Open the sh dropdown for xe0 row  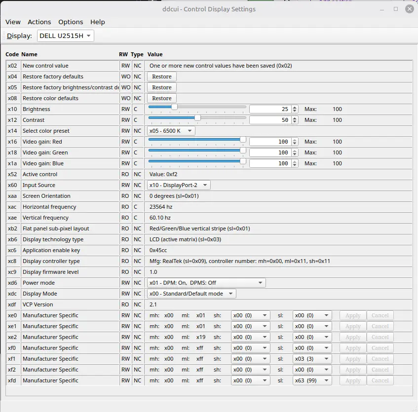click(x=250, y=315)
